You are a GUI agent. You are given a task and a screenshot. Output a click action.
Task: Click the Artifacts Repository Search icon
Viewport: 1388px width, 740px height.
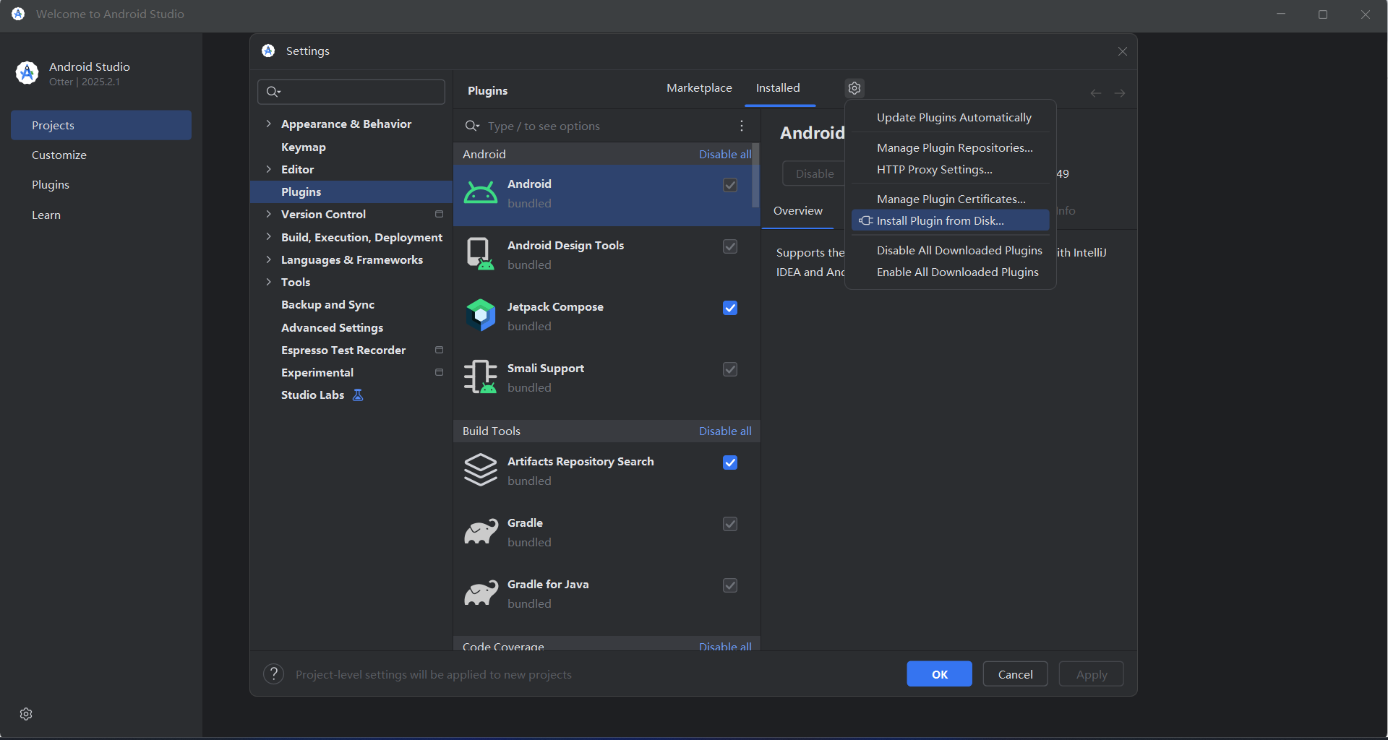point(481,470)
